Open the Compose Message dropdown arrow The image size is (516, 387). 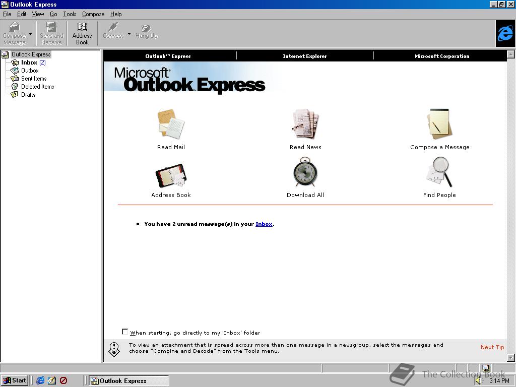pyautogui.click(x=31, y=34)
